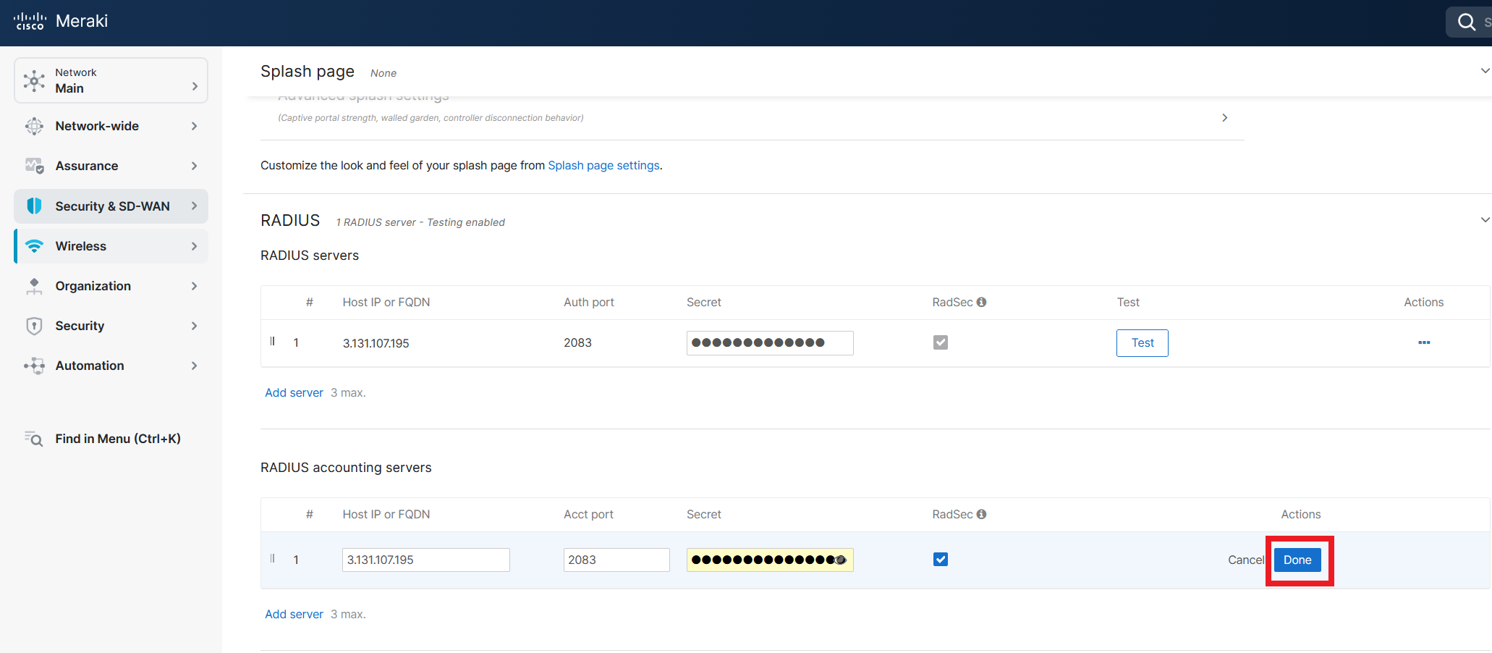Screen dimensions: 1492x653
Task: Toggle RadSec checkbox for RADIUS server 1
Action: click(940, 342)
